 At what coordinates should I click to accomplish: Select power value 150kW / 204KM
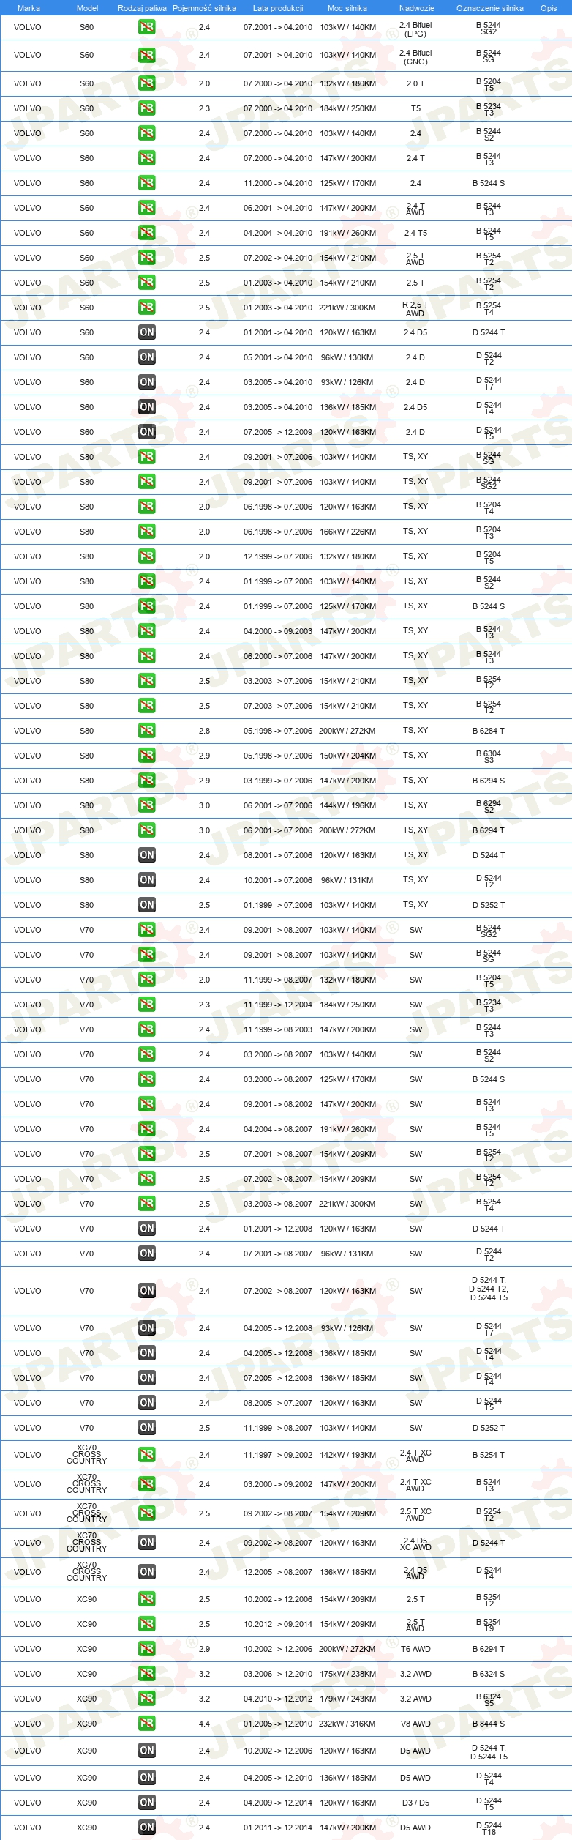click(x=347, y=756)
